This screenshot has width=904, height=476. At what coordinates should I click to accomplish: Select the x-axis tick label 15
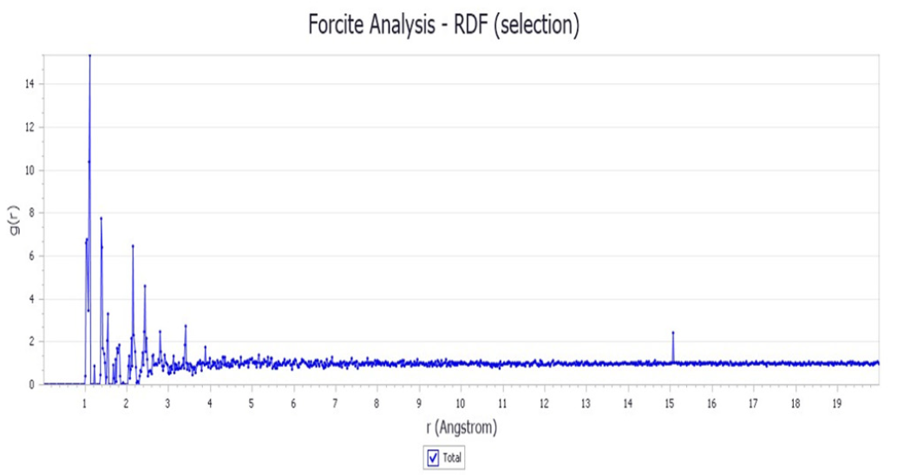coord(669,403)
